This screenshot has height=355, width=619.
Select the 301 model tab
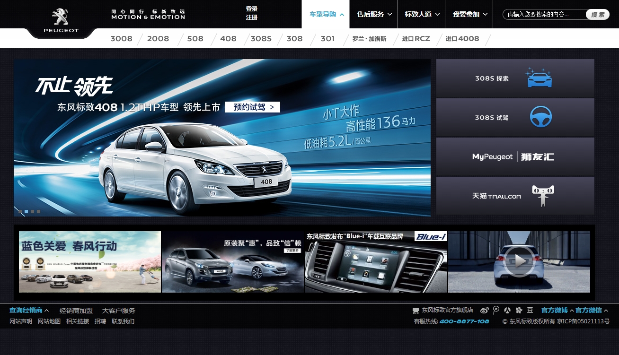pos(327,39)
